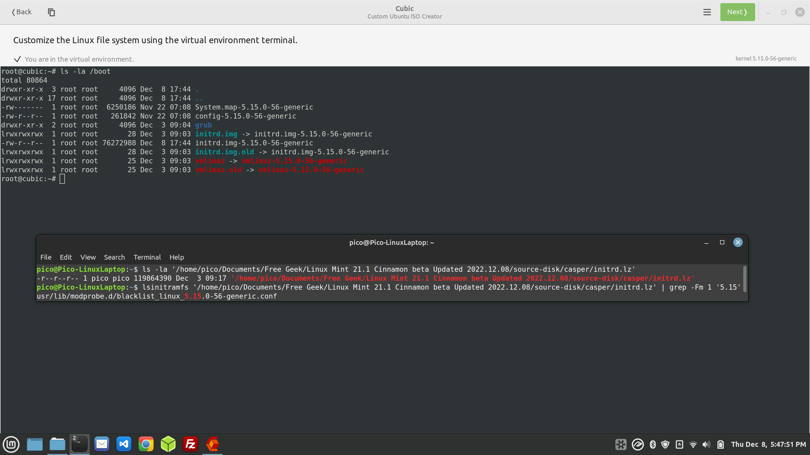The image size is (810, 455).
Task: Click the removable media eject tray icon
Action: tap(679, 444)
